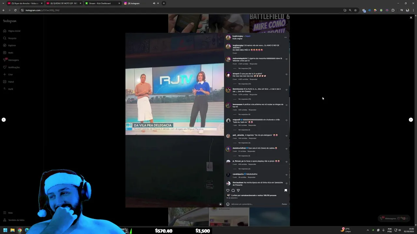
Task: Open Chrome three-dot menu
Action: click(x=413, y=10)
